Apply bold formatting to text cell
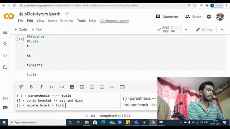 pos(31,87)
